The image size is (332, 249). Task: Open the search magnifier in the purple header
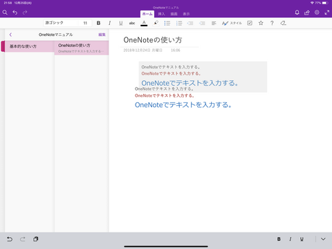coord(5,12)
